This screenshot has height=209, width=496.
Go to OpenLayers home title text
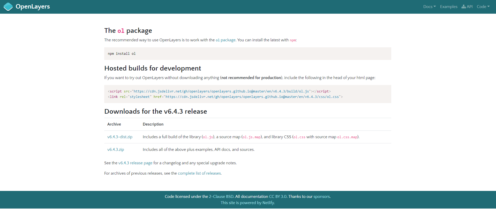coord(33,6)
